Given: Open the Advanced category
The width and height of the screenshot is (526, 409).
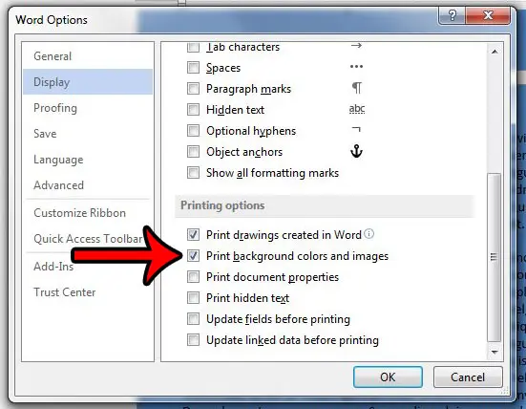Looking at the screenshot, I should click(88, 185).
